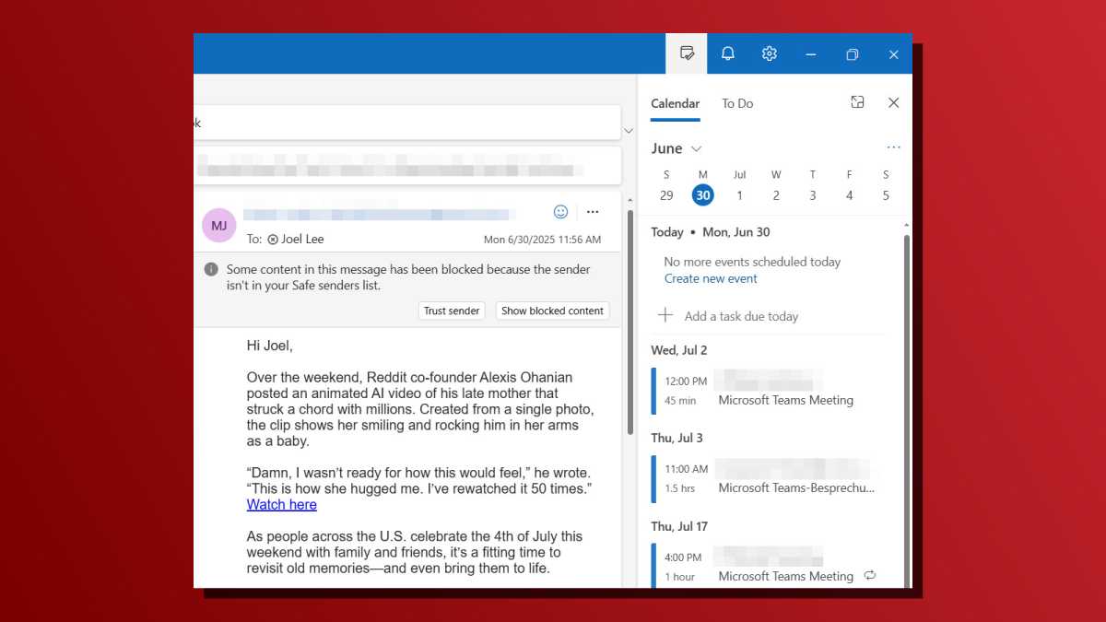This screenshot has width=1106, height=622.
Task: Click the Mon 6/30/2025 11:56 AM timestamp
Action: point(542,240)
